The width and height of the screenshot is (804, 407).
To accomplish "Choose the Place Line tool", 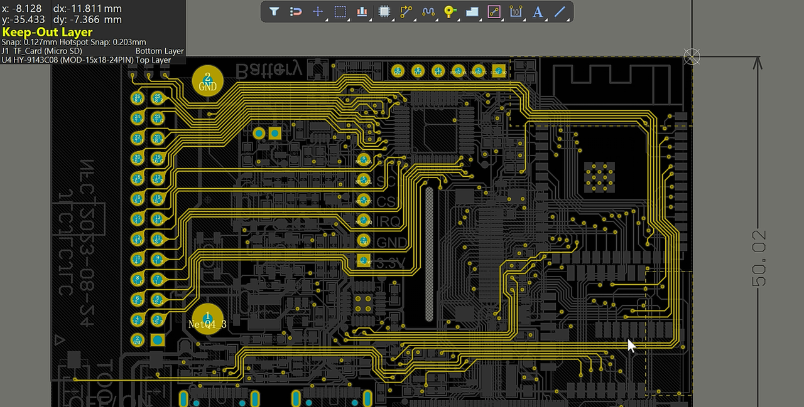I will [x=560, y=11].
